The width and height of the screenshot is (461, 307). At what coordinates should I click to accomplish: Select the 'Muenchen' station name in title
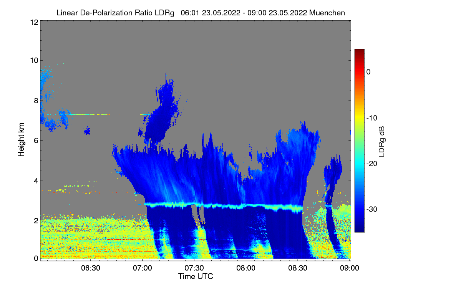pos(327,13)
